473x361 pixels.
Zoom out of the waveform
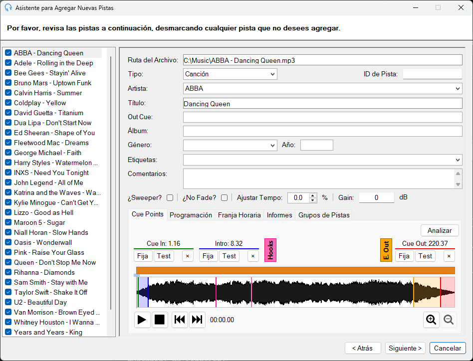pyautogui.click(x=449, y=320)
